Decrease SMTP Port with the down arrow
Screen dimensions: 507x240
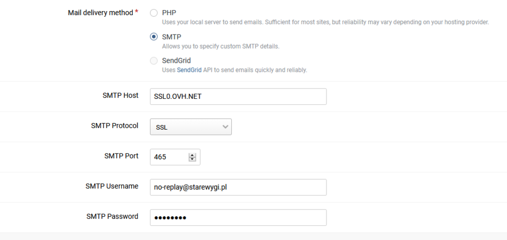point(192,159)
